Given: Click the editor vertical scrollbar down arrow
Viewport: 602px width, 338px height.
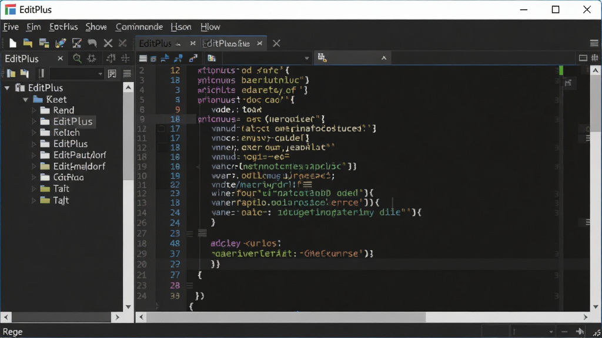Looking at the screenshot, I should 596,306.
